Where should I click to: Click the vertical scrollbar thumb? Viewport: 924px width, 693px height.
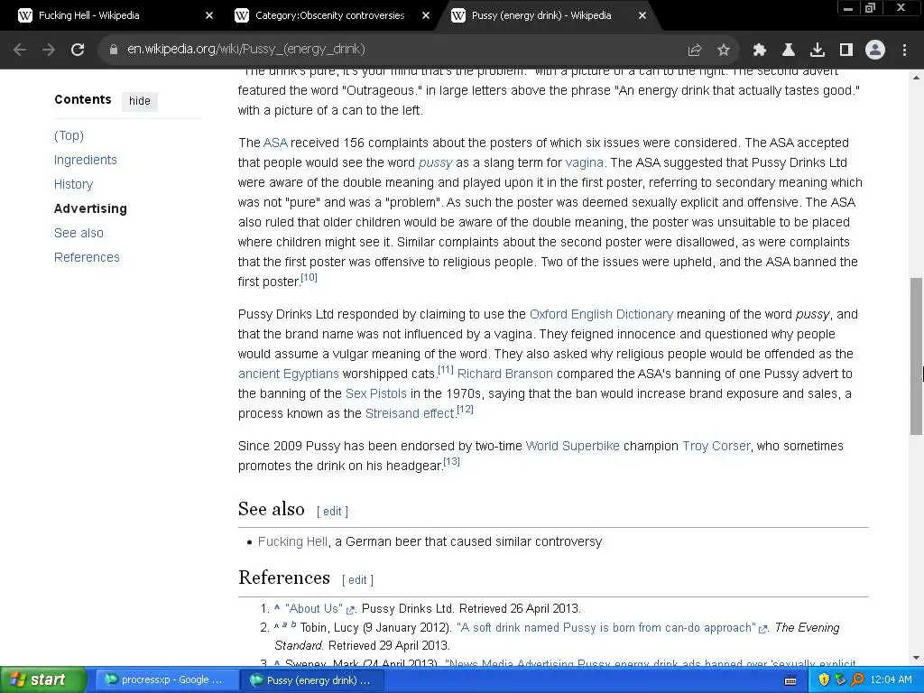pos(916,356)
